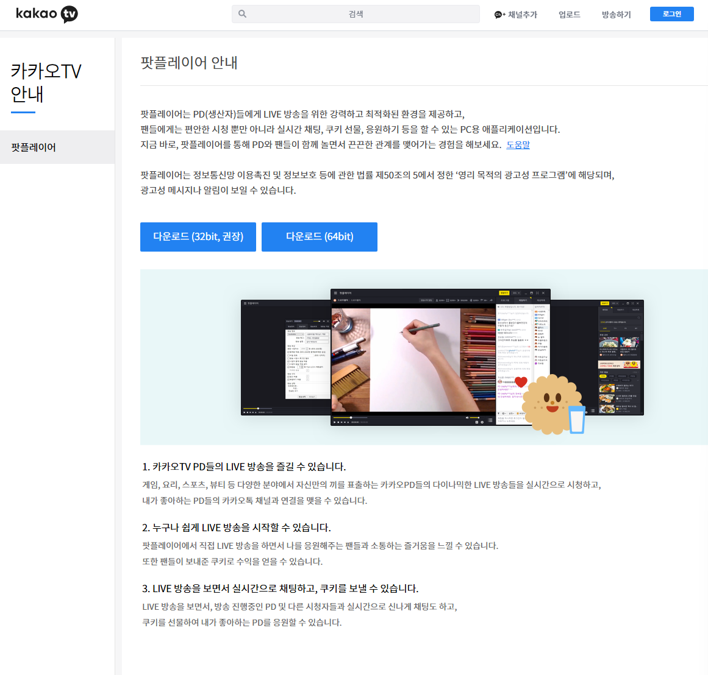Screen dimensions: 708x675
Task: Open the Kakao TV home logo
Action: [47, 14]
